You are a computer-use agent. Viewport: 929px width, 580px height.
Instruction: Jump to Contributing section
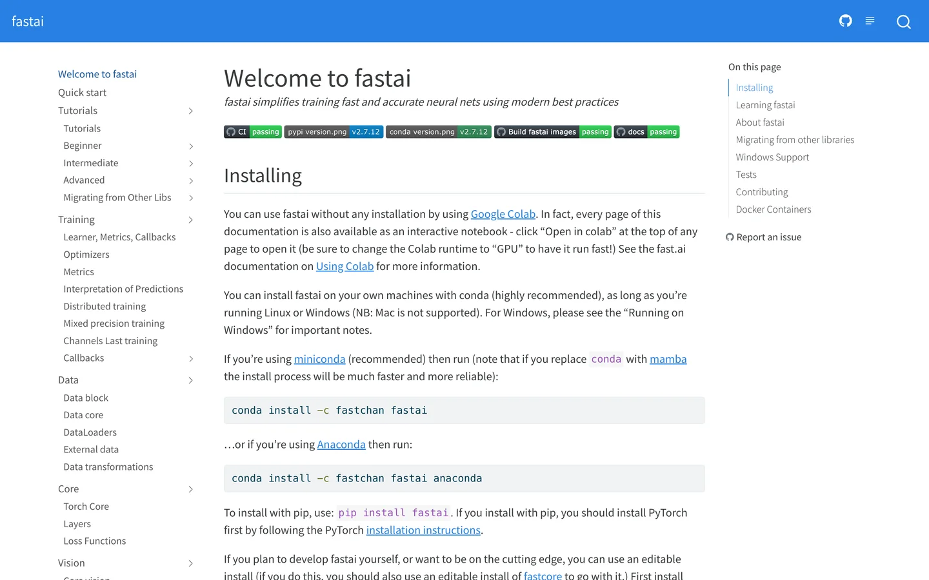click(x=762, y=192)
